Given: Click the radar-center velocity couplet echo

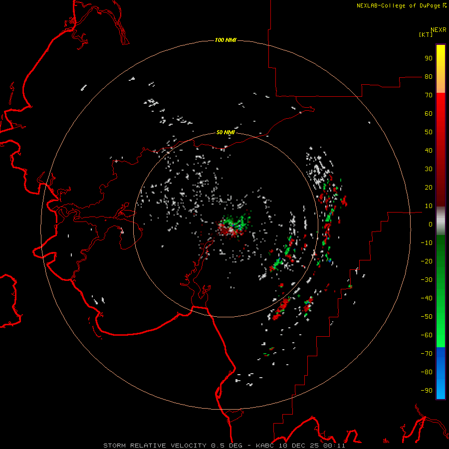Looking at the screenshot, I should point(233,225).
